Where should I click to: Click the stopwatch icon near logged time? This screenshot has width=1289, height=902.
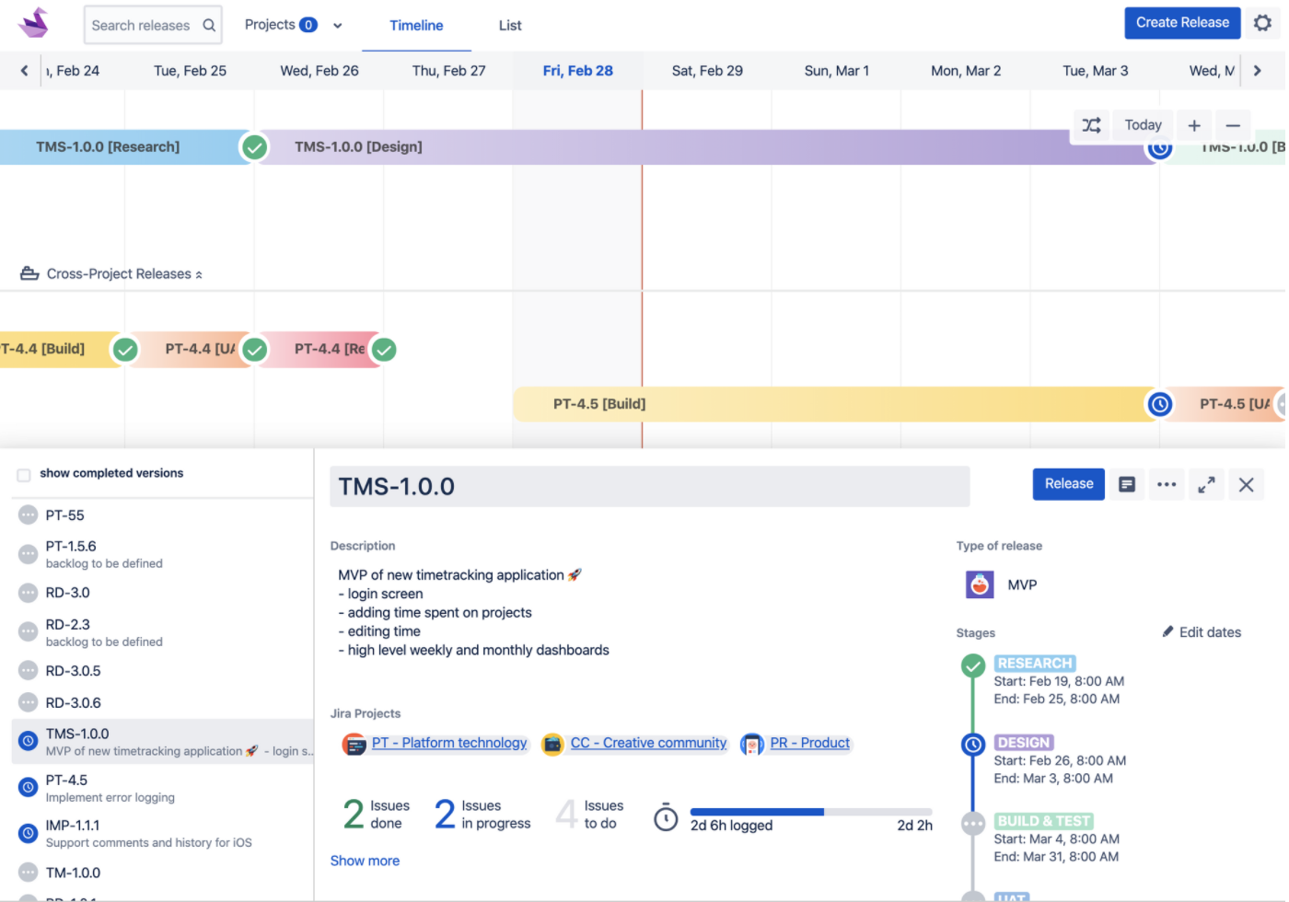click(666, 816)
